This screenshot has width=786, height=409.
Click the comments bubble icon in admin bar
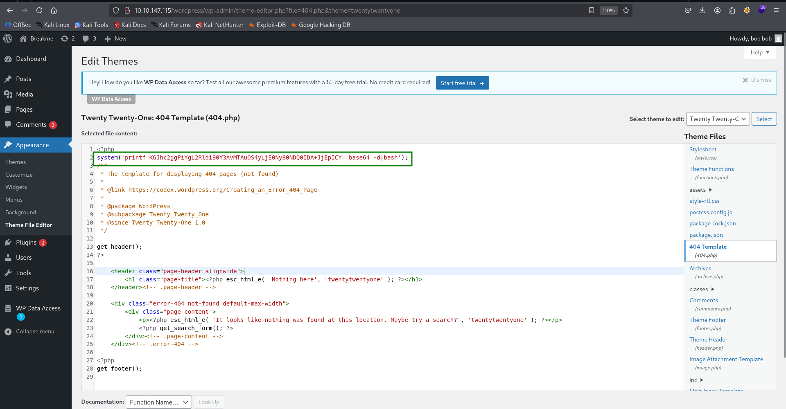(x=86, y=38)
